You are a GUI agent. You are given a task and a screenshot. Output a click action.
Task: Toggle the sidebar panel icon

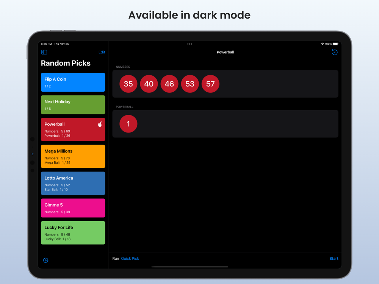click(44, 52)
